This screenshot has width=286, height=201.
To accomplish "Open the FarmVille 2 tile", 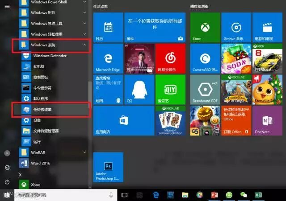I will (267, 90).
